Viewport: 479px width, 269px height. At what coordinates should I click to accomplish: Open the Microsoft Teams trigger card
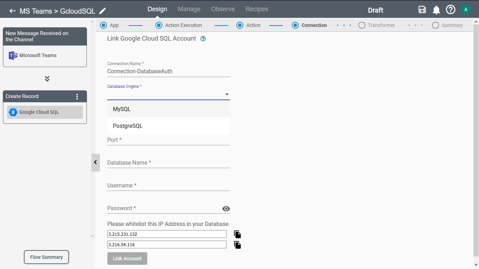(x=45, y=55)
